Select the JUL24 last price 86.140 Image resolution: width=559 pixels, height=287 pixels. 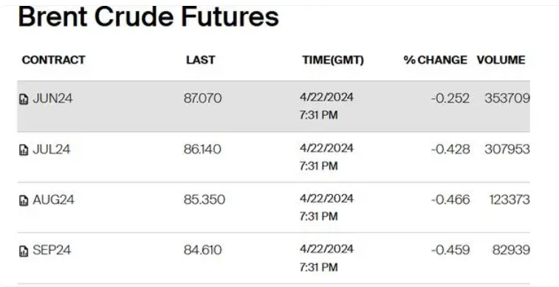[x=202, y=149]
